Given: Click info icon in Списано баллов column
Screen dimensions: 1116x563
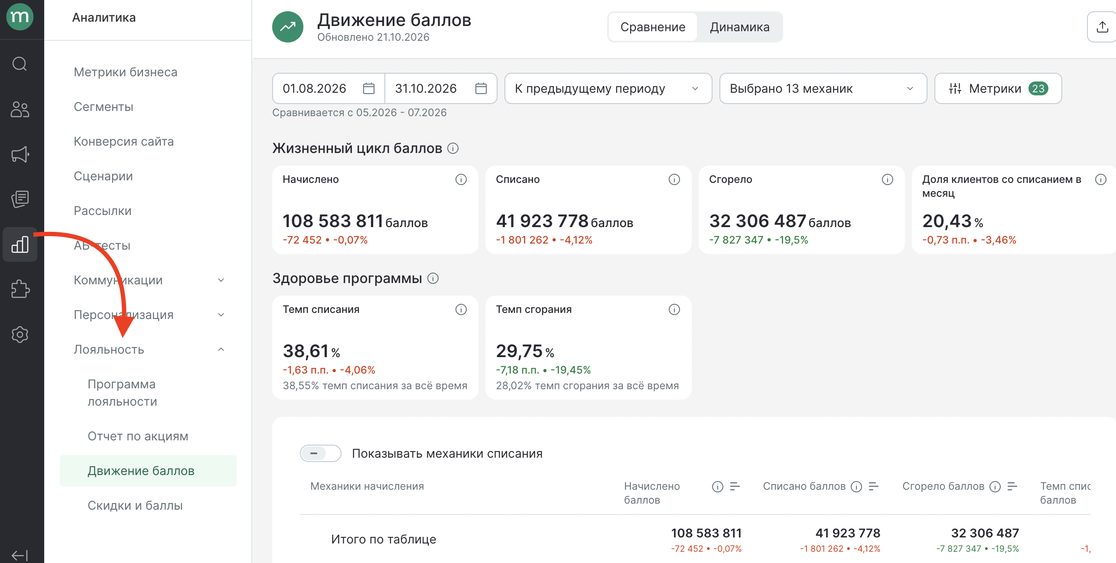Looking at the screenshot, I should [x=856, y=487].
